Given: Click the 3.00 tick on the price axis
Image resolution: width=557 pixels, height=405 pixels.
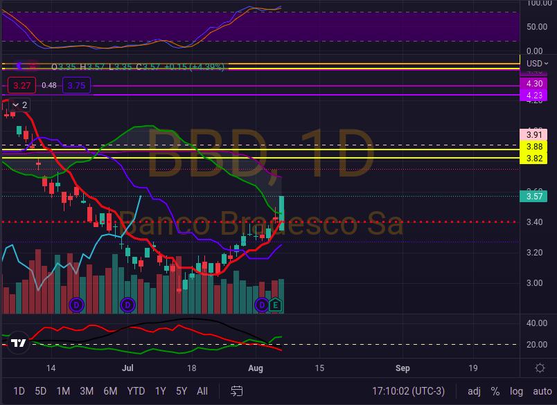Looking at the screenshot, I should coord(534,283).
